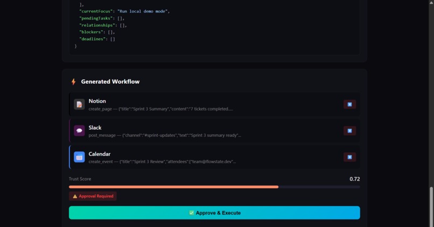Screen dimensions: 434x227
Task: Click the "blockers" JSON line
Action: point(97,32)
